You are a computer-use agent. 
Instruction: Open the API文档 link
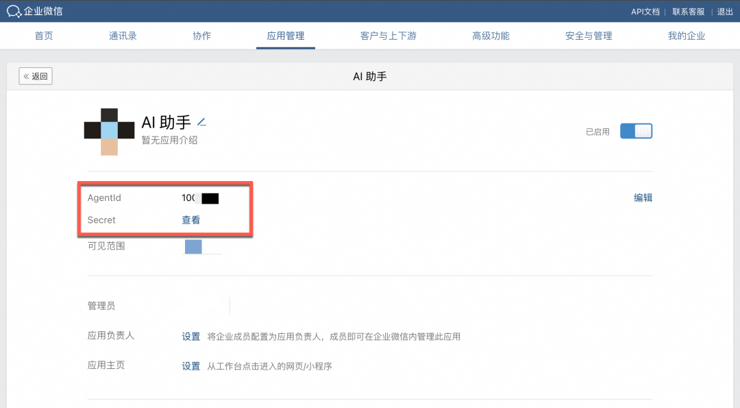coord(645,12)
